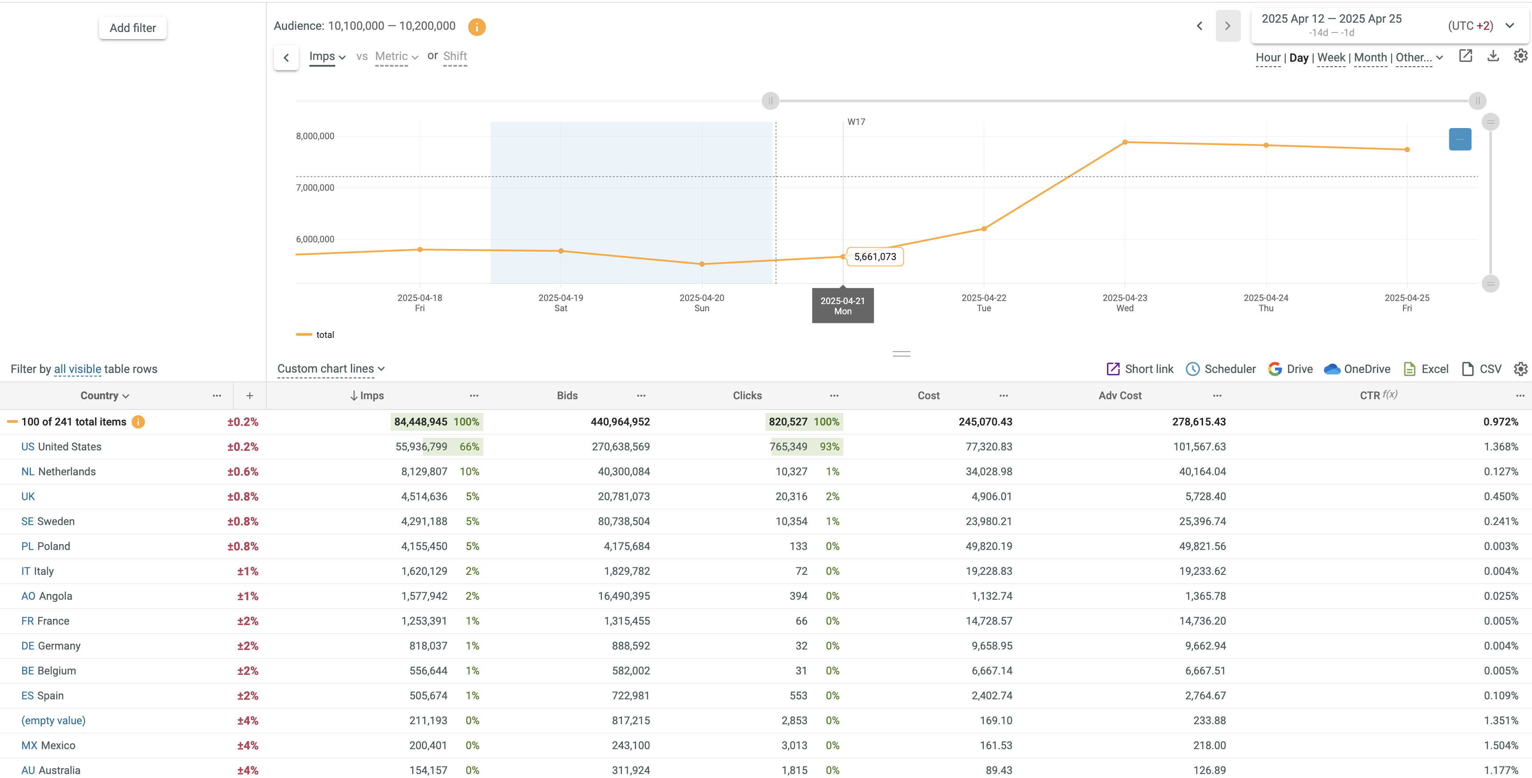Open the Scheduler clock option

[1220, 369]
